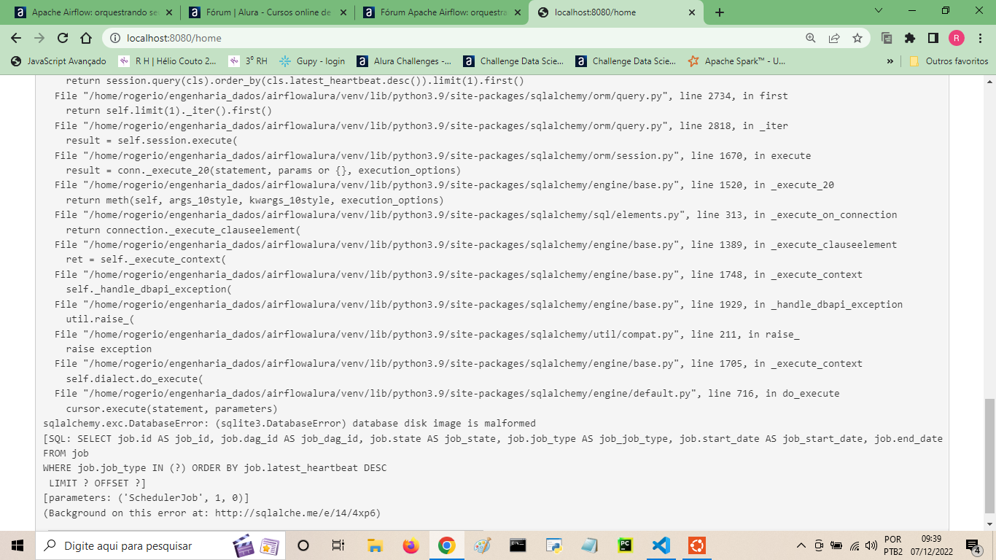Screen dimensions: 996x560
Task: Expand hidden system tray icons
Action: point(801,545)
